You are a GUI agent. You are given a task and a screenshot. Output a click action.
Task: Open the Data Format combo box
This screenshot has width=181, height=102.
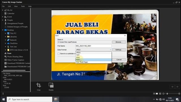[93, 50]
